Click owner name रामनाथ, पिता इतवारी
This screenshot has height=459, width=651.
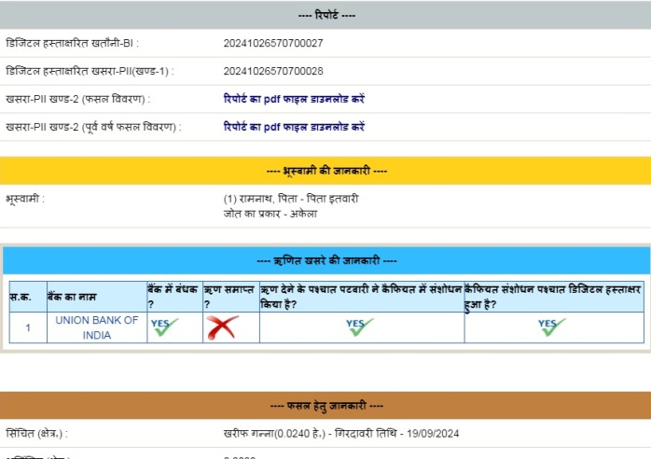point(291,199)
